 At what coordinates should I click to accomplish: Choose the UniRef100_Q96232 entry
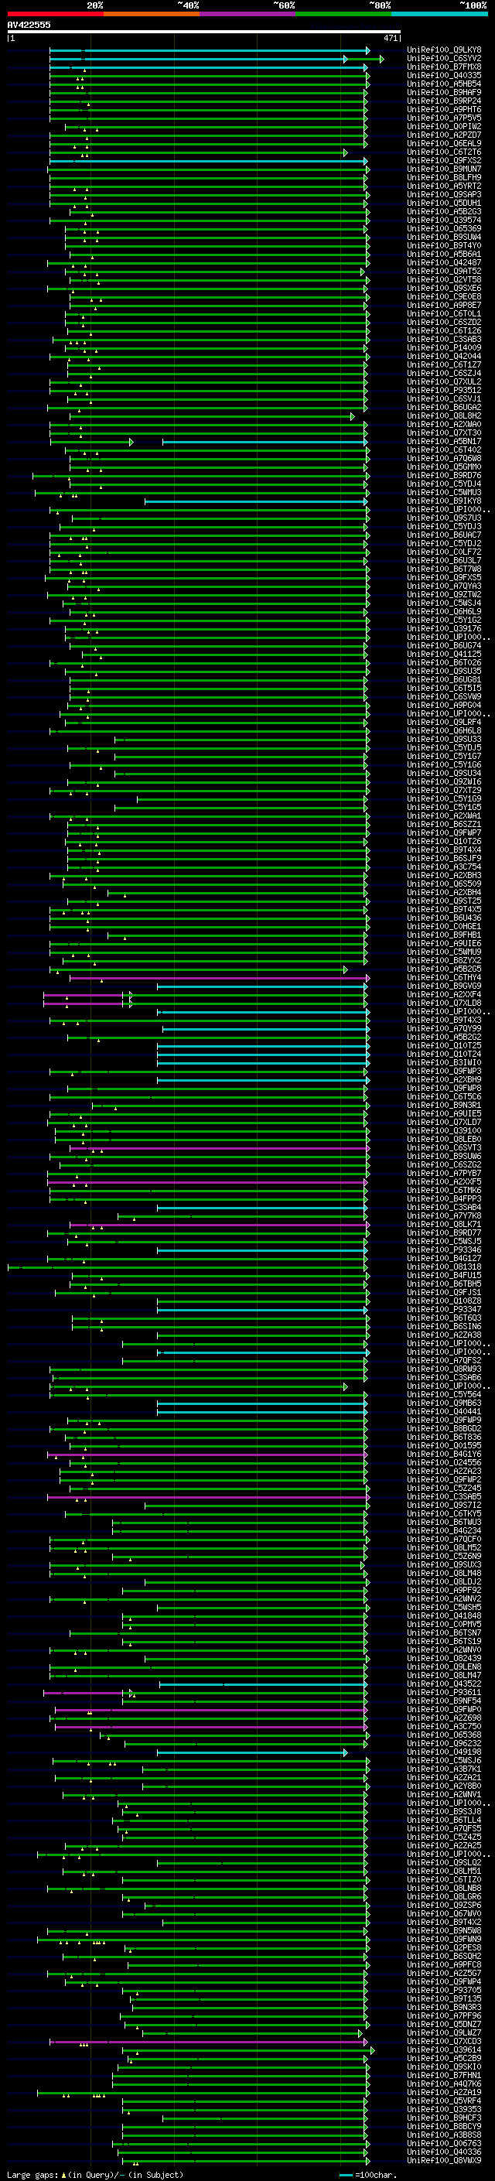click(x=444, y=1743)
